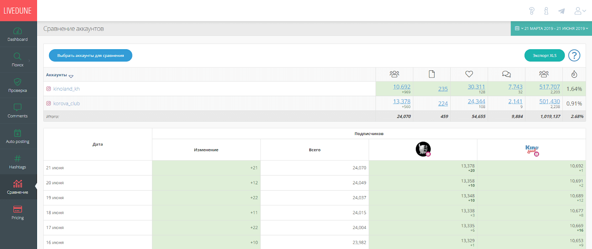Image resolution: width=592 pixels, height=249 pixels.
Task: Sort by engagement rate flame icon
Action: click(574, 74)
